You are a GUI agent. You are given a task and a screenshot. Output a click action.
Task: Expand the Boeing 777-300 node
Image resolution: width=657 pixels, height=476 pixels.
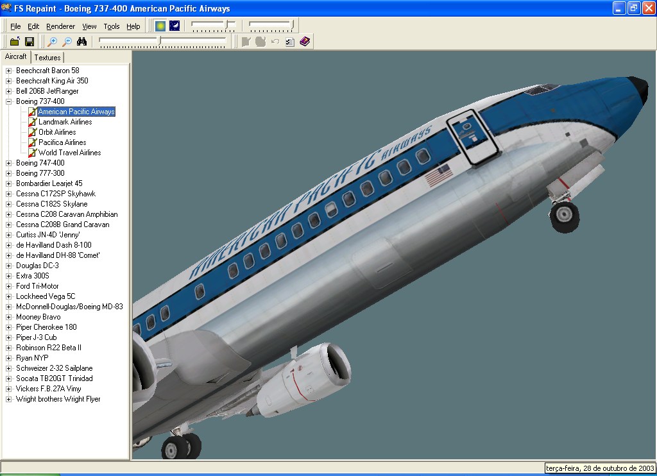[8, 173]
